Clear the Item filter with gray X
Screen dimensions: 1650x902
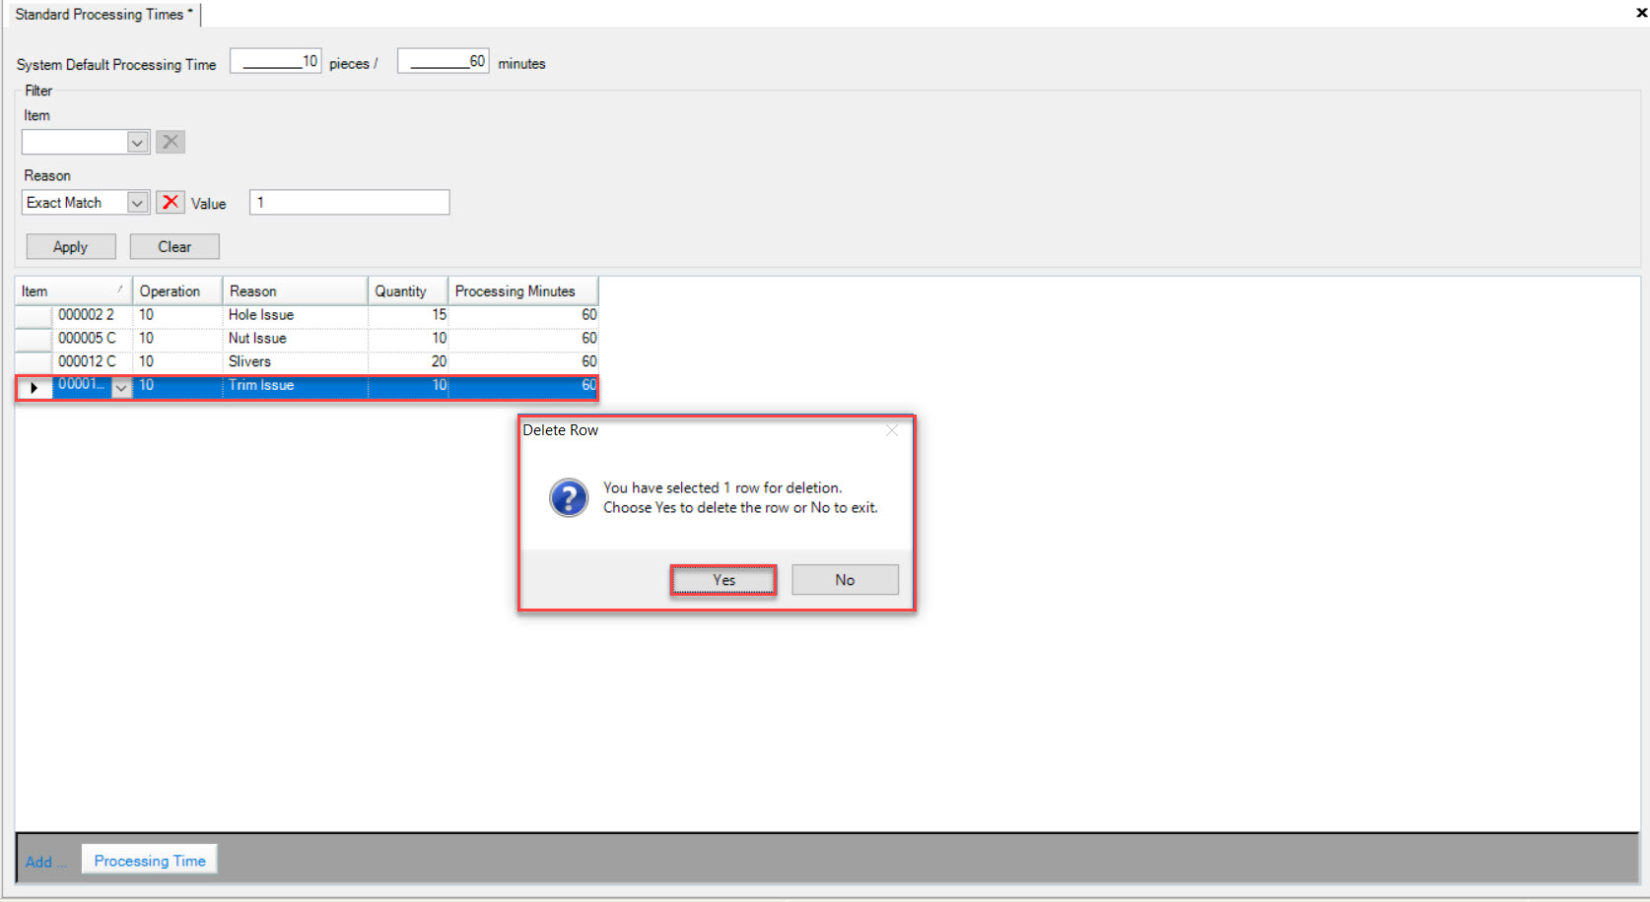(x=171, y=142)
